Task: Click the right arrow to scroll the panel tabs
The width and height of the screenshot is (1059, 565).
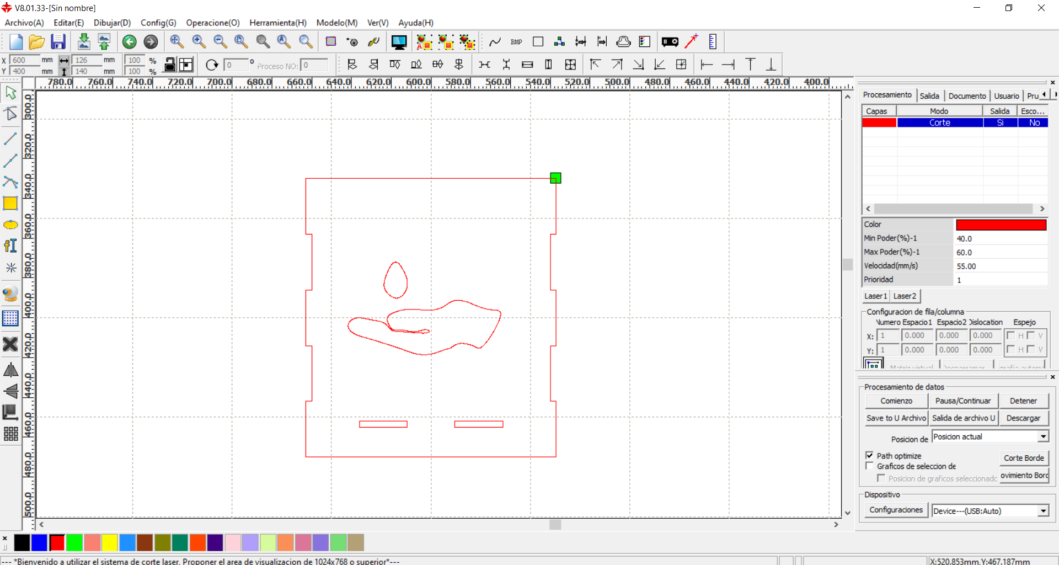Action: tap(1055, 95)
